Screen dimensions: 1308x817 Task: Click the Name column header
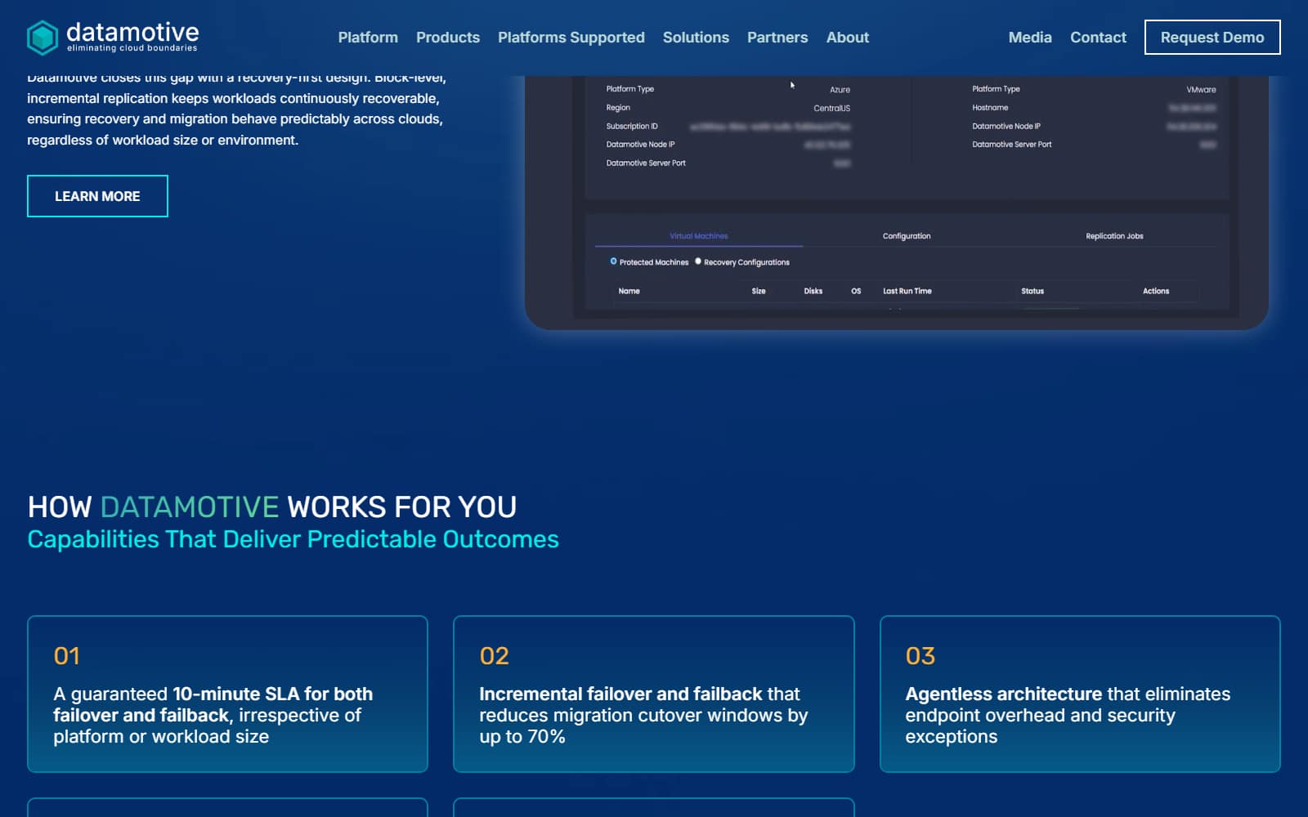629,291
